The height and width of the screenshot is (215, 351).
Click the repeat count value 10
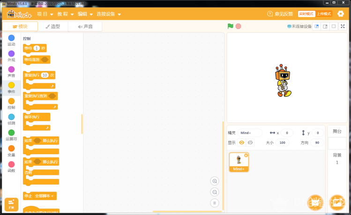(45, 75)
